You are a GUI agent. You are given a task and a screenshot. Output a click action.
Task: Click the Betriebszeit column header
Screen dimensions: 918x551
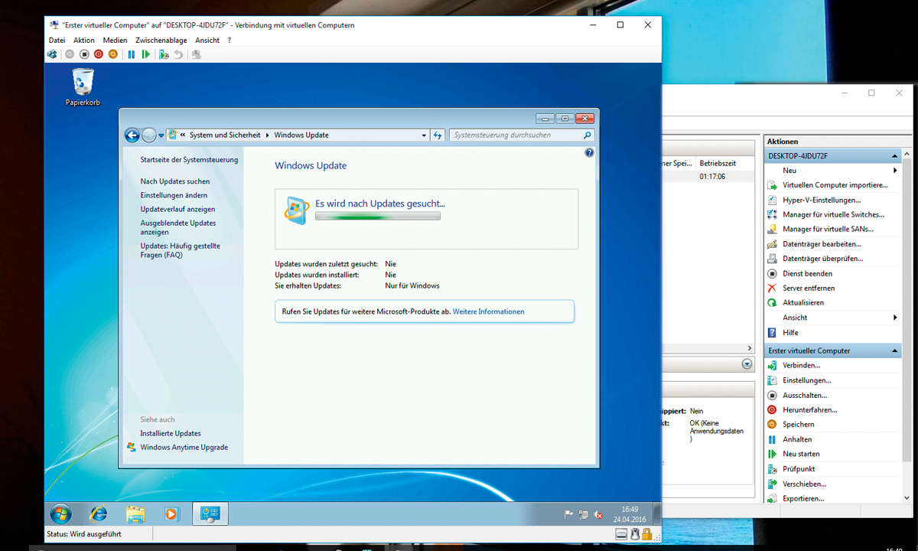(718, 163)
